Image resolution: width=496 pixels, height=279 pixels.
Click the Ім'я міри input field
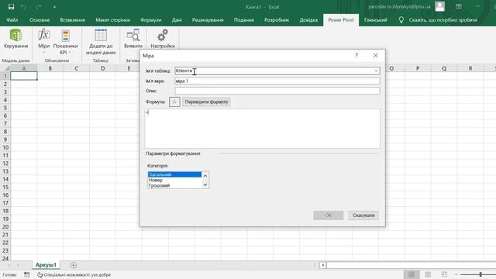pyautogui.click(x=277, y=81)
